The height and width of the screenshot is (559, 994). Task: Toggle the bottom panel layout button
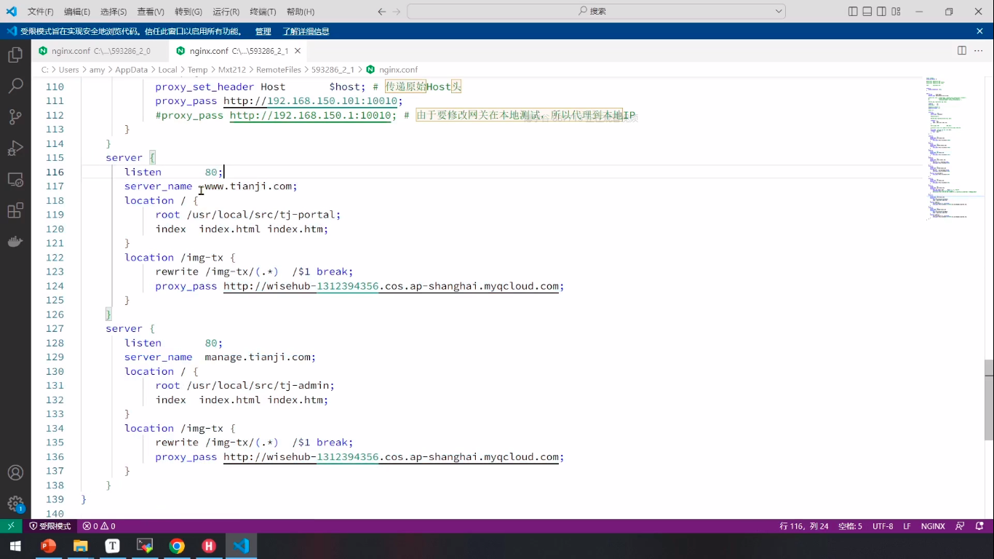tap(867, 12)
